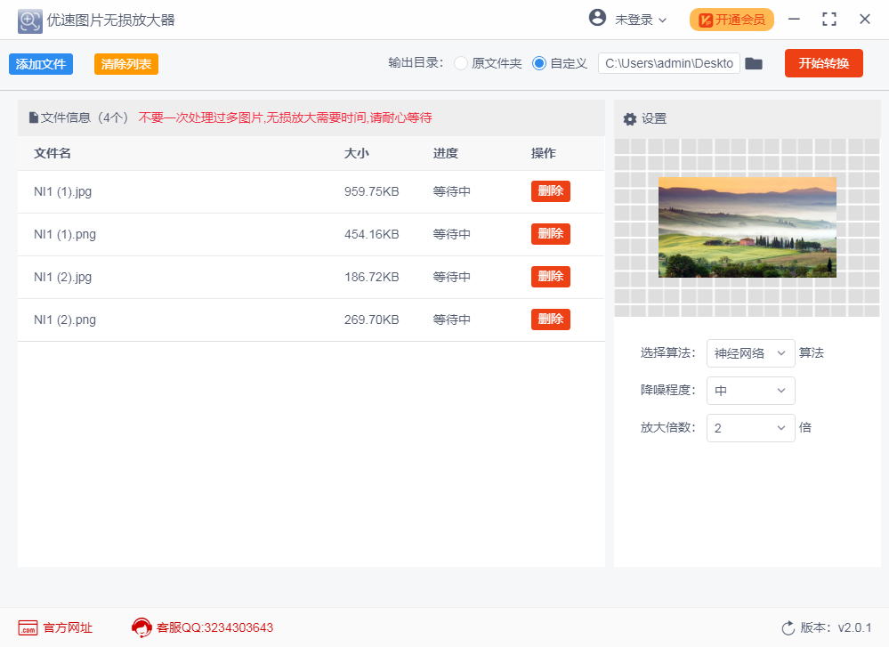Click the 大小 column header
Viewport: 889px width, 647px height.
point(357,153)
